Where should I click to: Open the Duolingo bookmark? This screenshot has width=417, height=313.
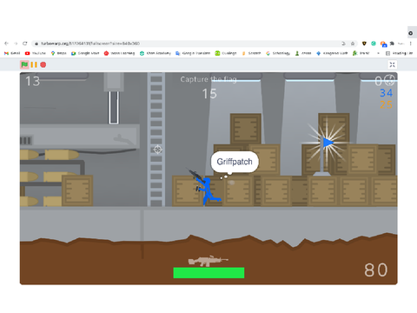tap(226, 53)
